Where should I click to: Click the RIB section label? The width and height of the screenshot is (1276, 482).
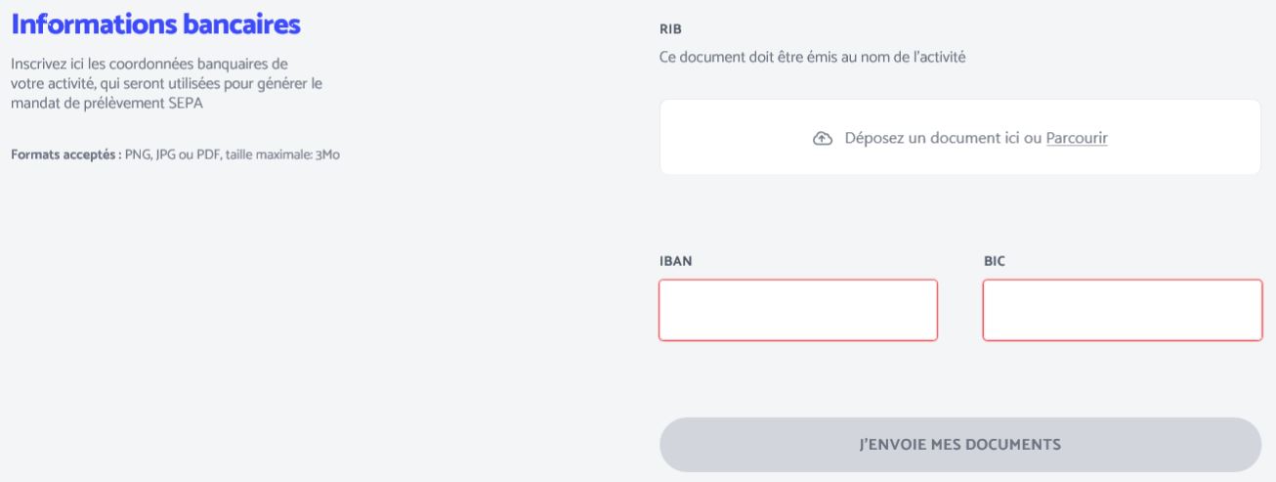669,29
